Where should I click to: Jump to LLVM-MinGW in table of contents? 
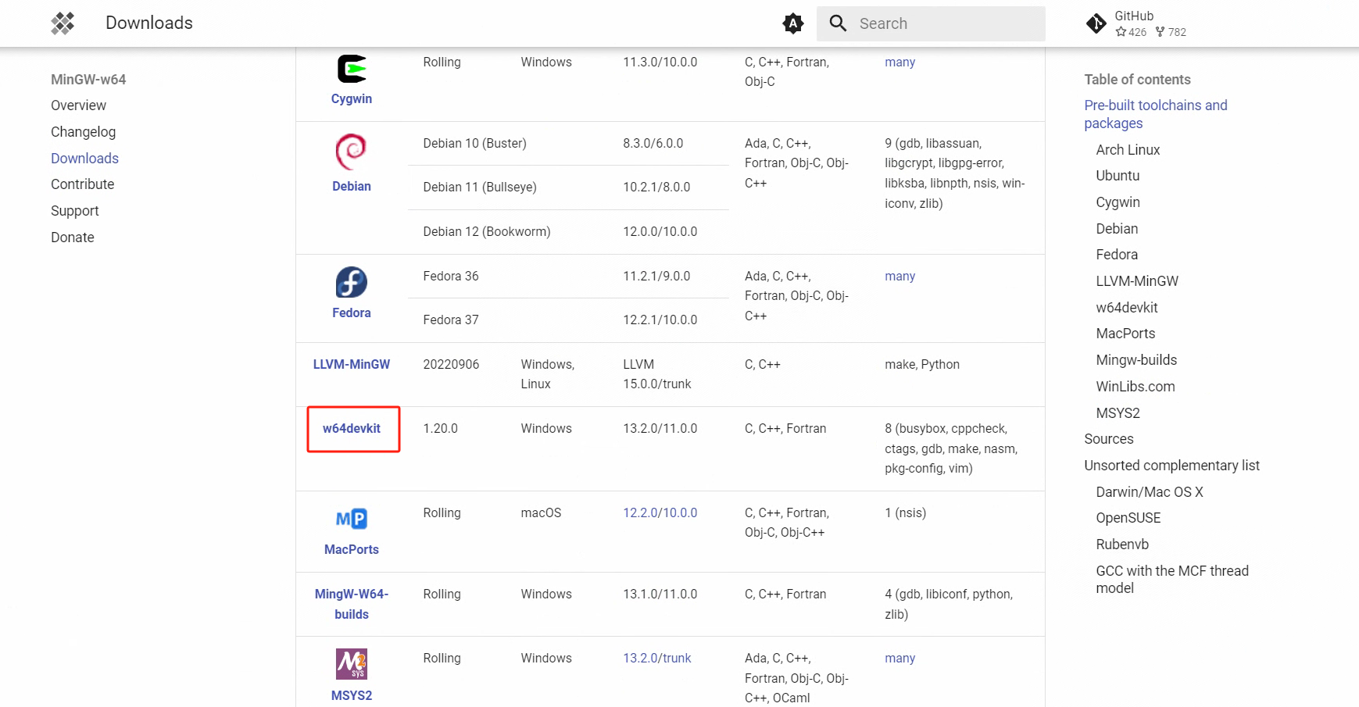[x=1137, y=281]
